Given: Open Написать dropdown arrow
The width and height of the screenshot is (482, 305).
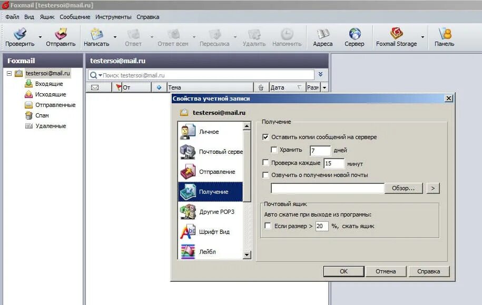Looking at the screenshot, I should click(115, 37).
